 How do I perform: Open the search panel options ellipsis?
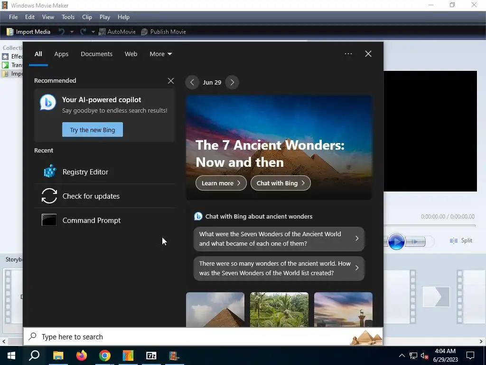tap(348, 54)
